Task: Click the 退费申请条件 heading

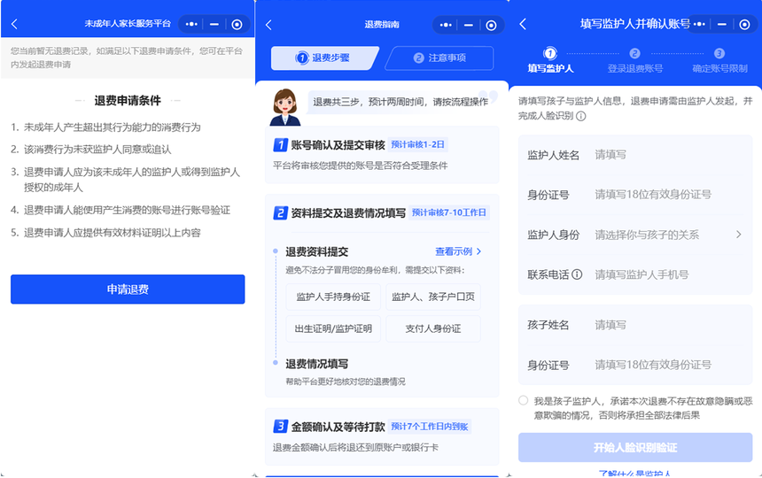Action: 128,100
